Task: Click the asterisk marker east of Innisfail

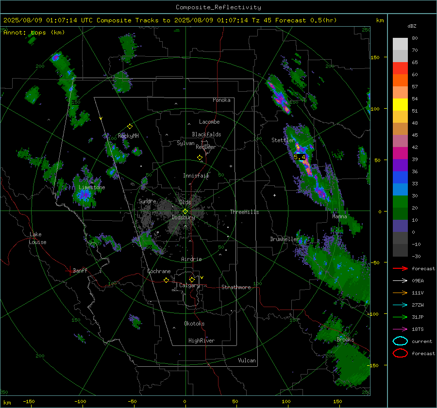Action: (231, 166)
